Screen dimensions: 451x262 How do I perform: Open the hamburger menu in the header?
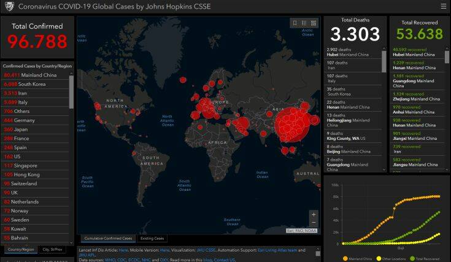point(443,6)
